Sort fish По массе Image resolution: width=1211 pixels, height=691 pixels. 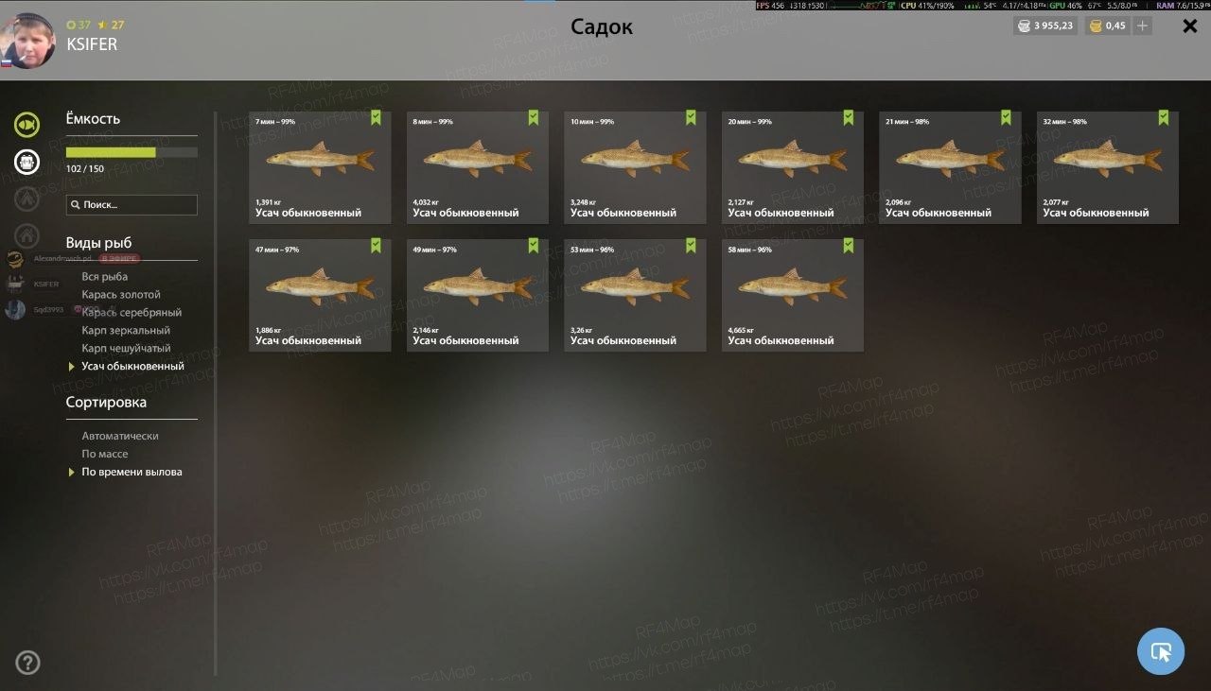click(x=105, y=455)
